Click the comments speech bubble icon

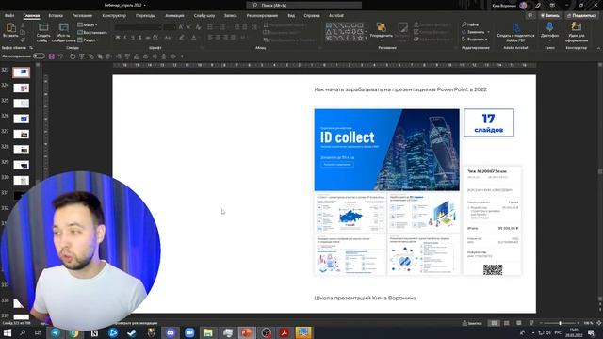[530, 15]
